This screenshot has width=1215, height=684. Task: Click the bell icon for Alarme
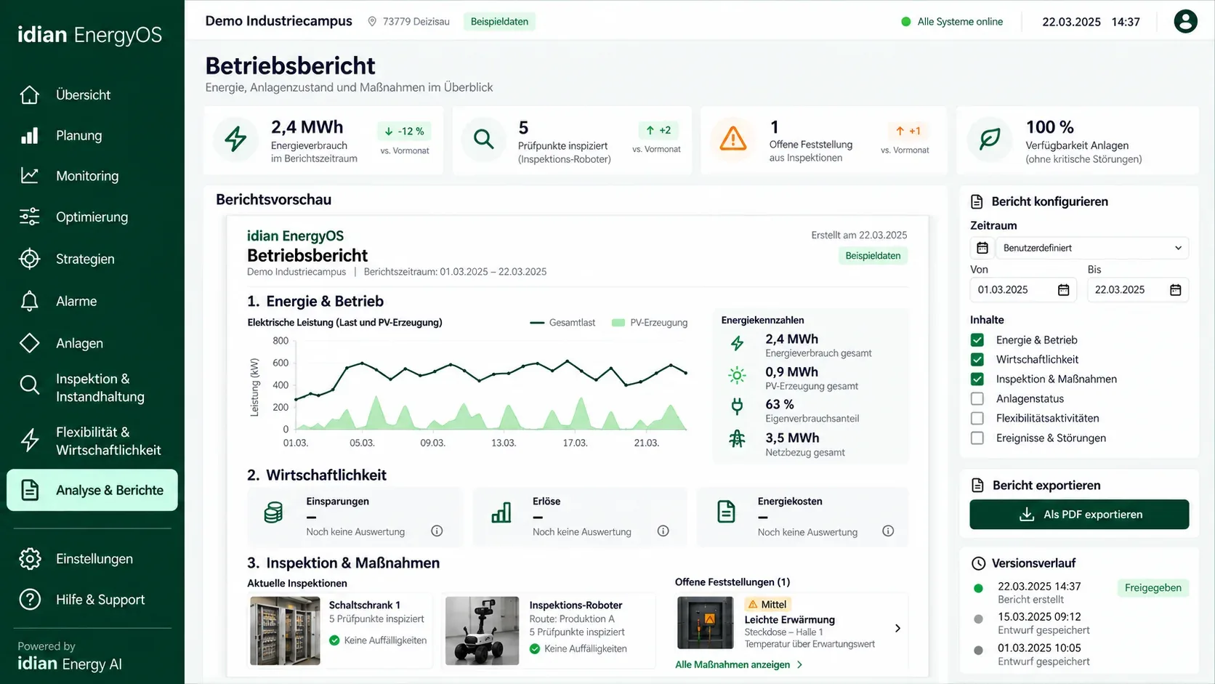[30, 301]
